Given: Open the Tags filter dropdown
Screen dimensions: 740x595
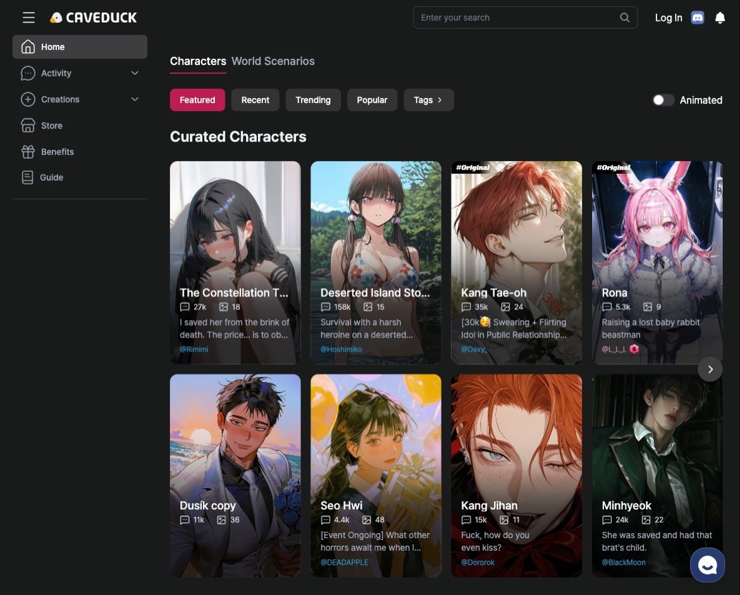Looking at the screenshot, I should coord(428,100).
